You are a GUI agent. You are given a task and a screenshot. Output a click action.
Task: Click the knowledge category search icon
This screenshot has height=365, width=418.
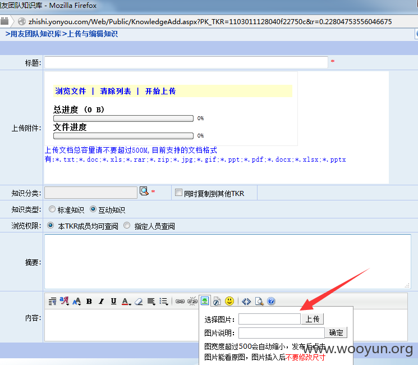tap(144, 191)
